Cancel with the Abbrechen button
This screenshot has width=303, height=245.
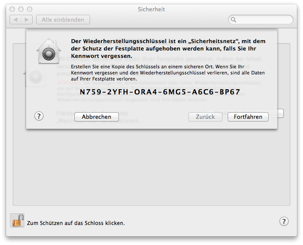[96, 117]
